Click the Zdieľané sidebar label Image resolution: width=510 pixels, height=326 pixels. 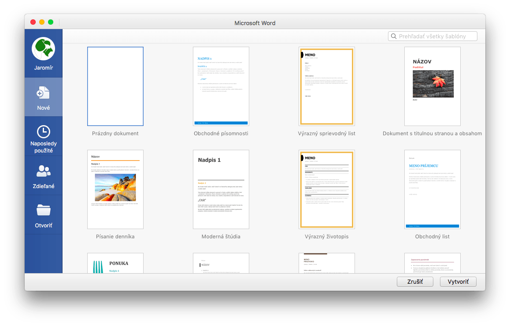43,186
